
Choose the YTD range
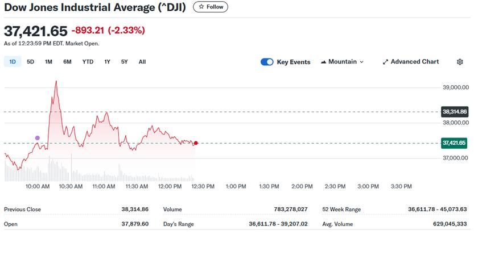pos(88,62)
